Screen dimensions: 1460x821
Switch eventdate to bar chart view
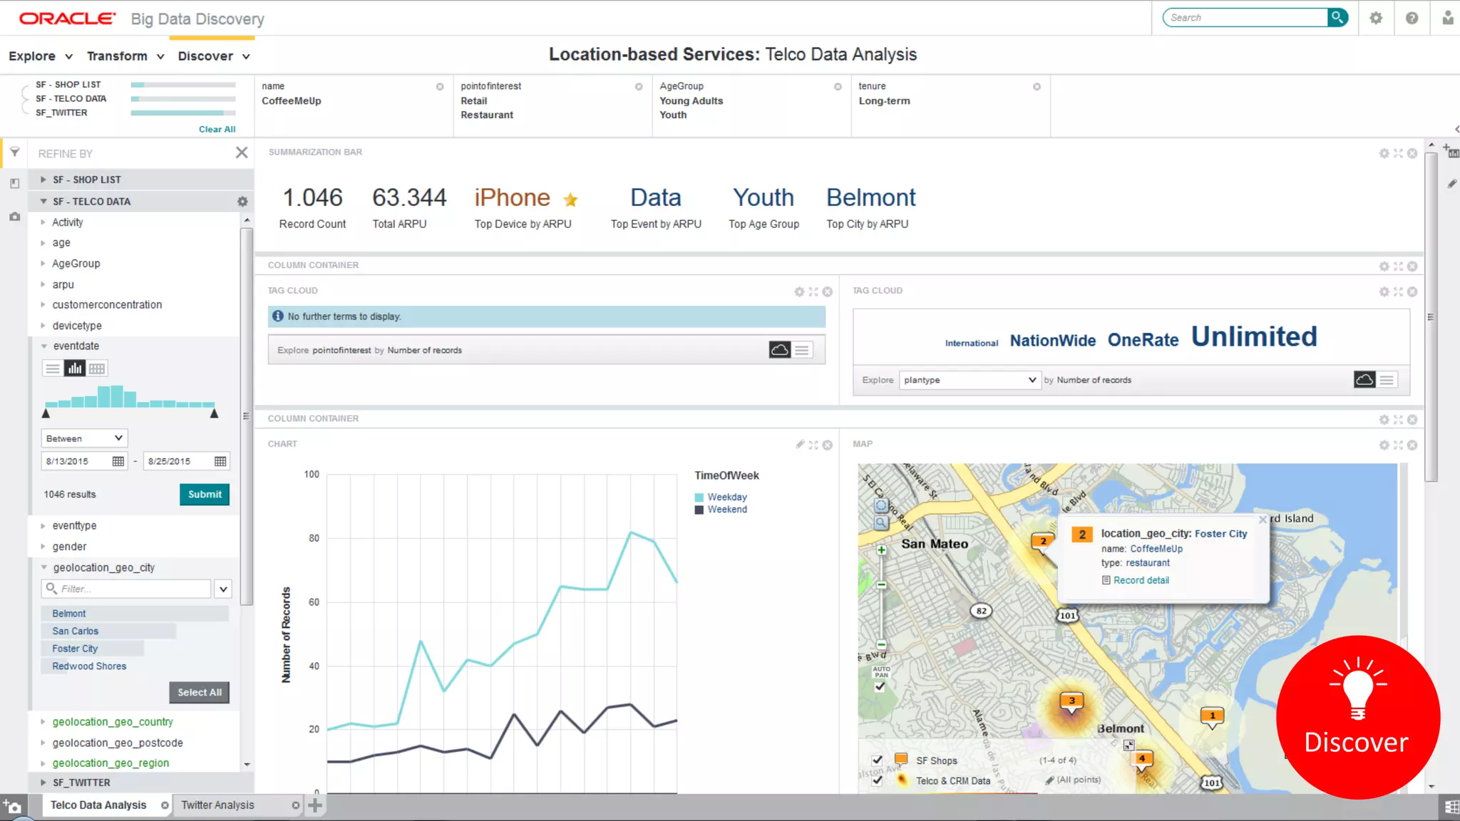tap(75, 368)
